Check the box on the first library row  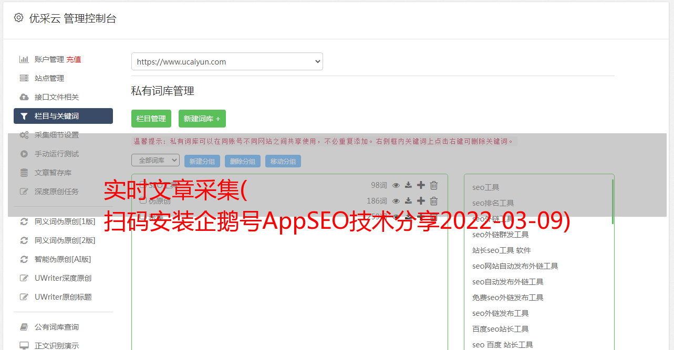tap(143, 185)
